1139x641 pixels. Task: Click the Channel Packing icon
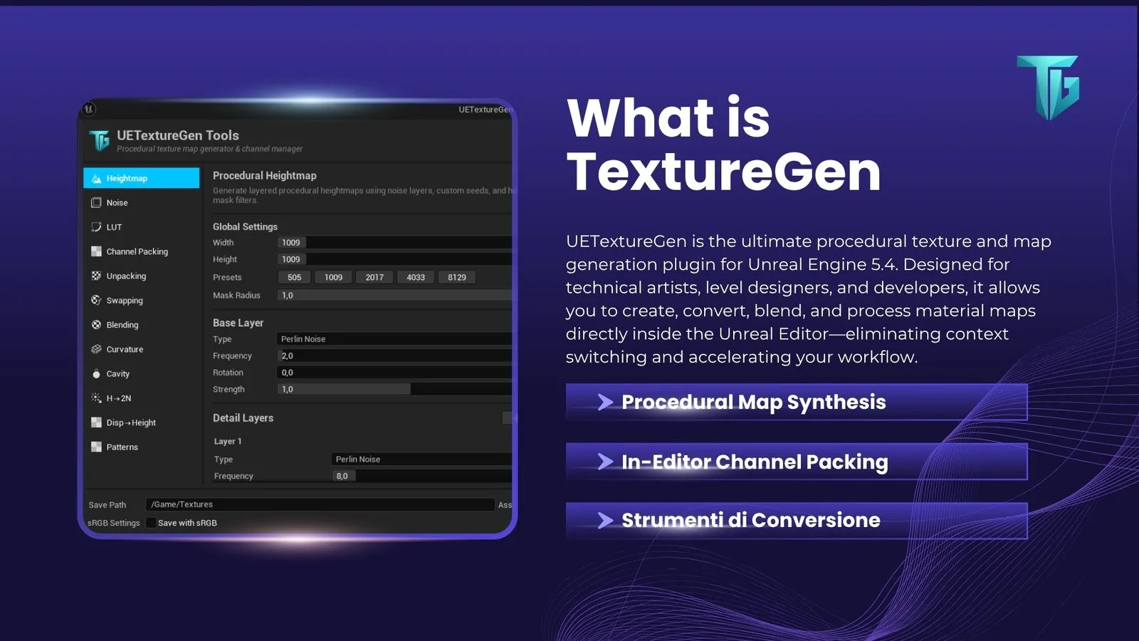point(96,251)
